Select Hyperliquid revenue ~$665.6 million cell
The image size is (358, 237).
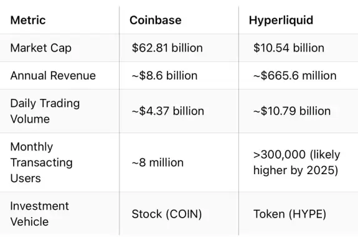coord(294,75)
